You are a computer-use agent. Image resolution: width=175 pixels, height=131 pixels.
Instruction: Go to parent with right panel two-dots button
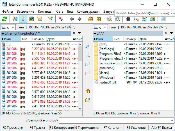pyautogui.click(x=171, y=27)
